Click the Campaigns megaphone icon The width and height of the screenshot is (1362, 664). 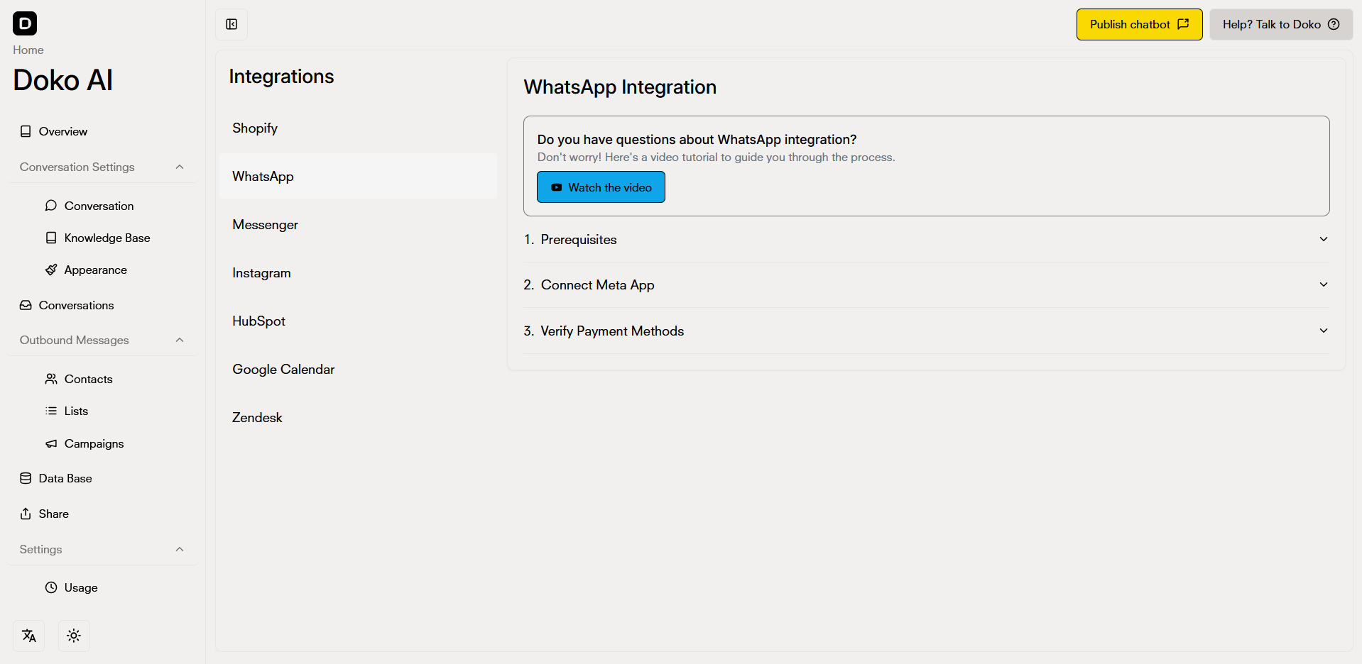(x=50, y=443)
